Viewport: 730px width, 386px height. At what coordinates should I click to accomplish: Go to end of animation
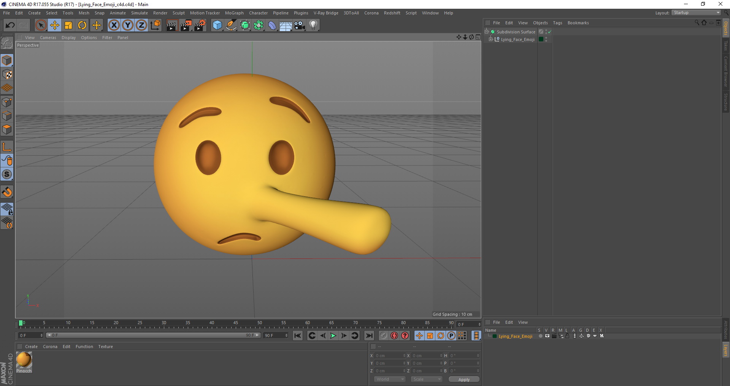click(x=369, y=336)
